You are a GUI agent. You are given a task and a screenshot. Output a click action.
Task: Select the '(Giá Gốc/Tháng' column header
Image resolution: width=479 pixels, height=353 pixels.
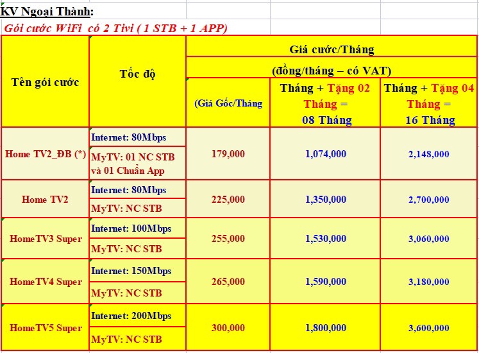tap(228, 103)
